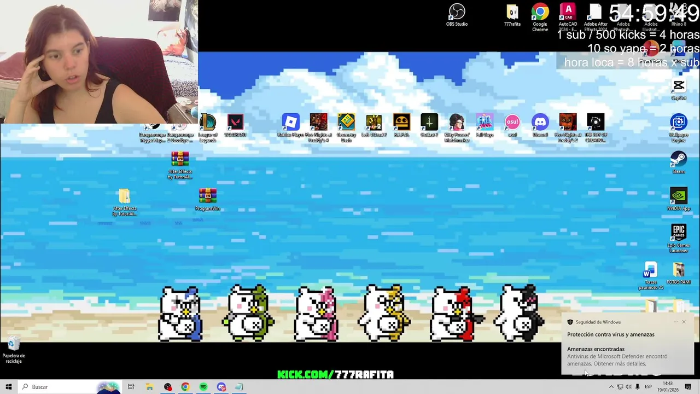Switch to Discord in the taskbar

[x=221, y=387]
